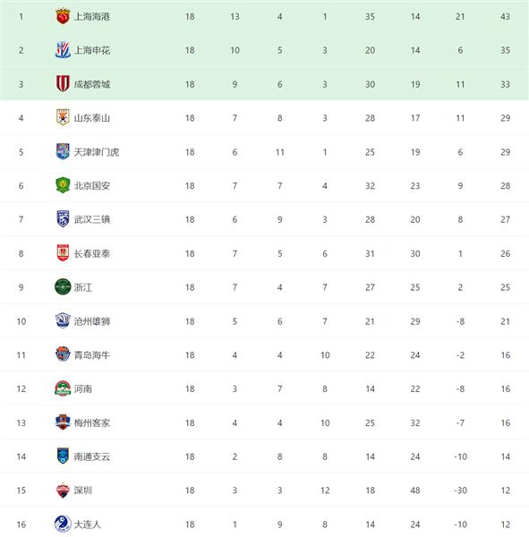
Task: Click the 天津津门虎 team logo
Action: [63, 151]
